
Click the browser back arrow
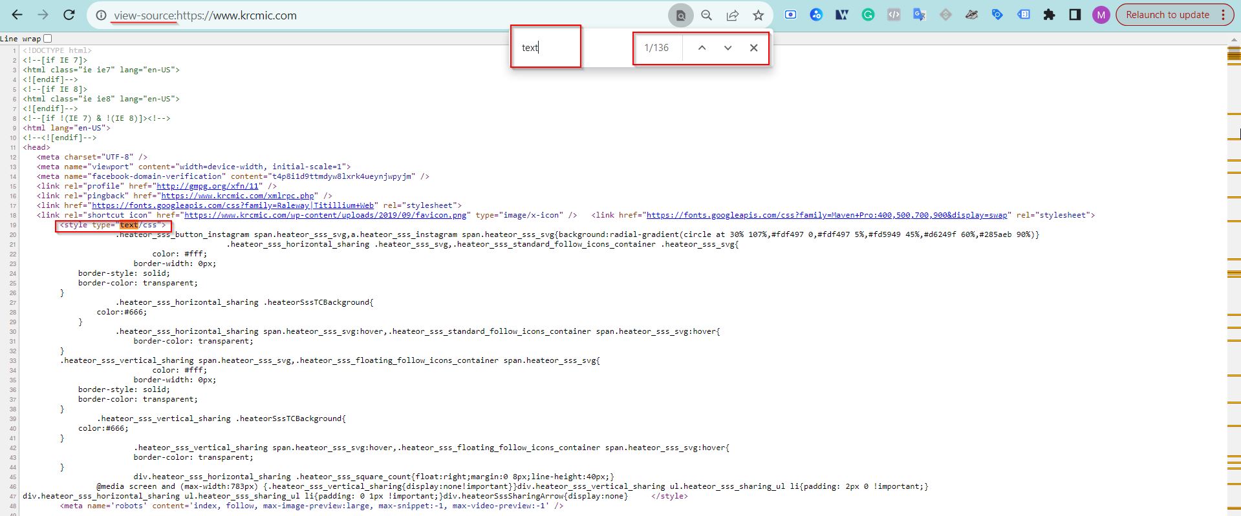tap(17, 15)
